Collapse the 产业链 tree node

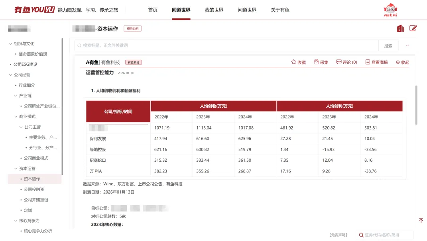pyautogui.click(x=16, y=96)
